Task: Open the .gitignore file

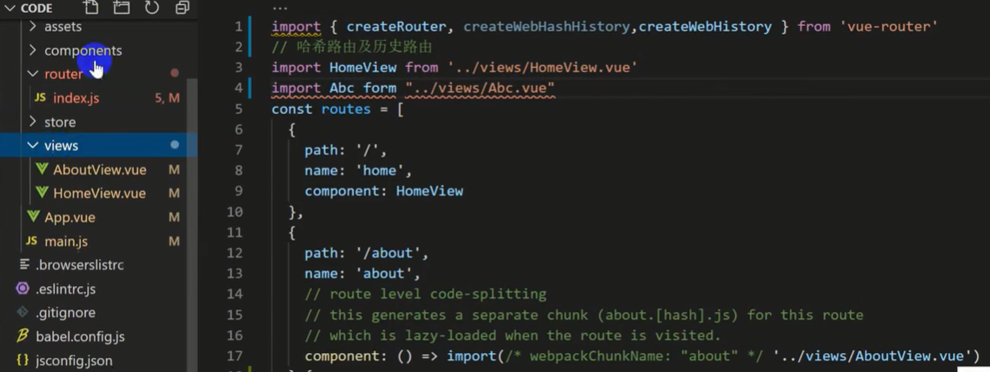Action: (65, 313)
